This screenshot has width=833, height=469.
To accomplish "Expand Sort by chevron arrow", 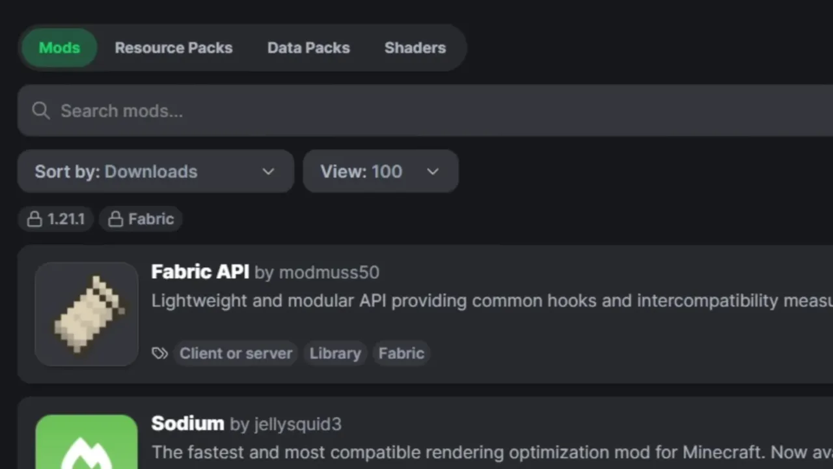I will (268, 171).
